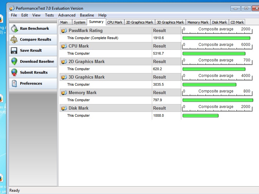Open the Edit menu
Viewport: 259px width, 194px height.
(x=25, y=15)
